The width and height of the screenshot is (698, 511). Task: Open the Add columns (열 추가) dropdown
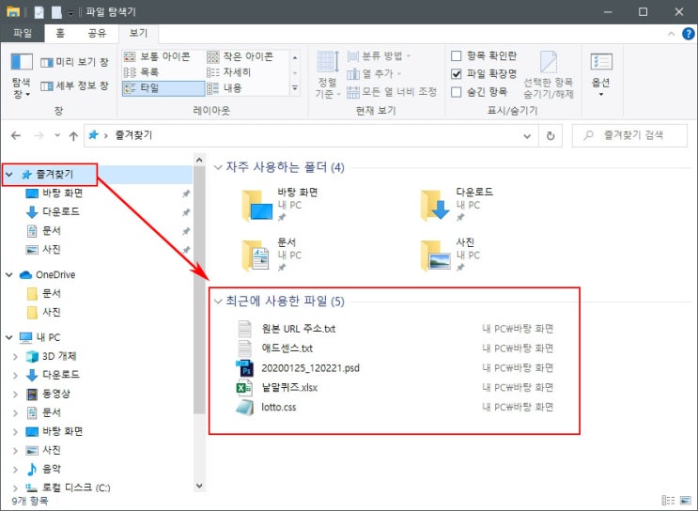[375, 73]
